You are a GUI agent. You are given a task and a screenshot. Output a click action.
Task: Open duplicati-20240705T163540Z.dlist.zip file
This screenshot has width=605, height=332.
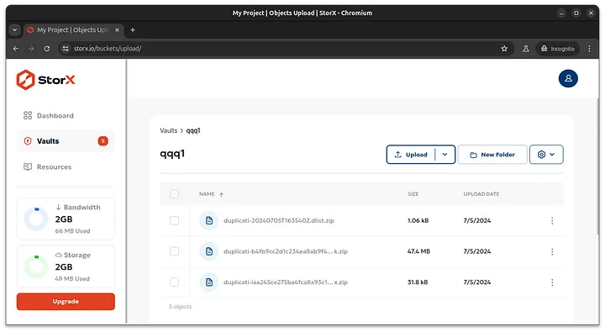coord(279,220)
